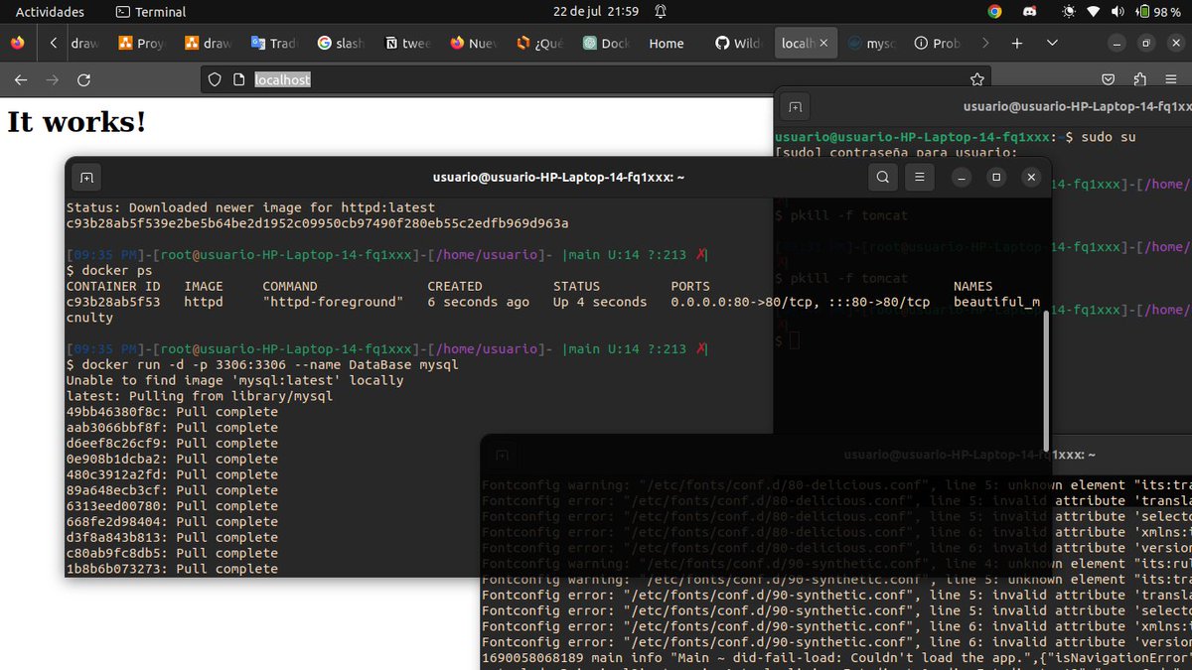Open the Firefox extensions puzzle icon
Screen dimensions: 1192x670
[1140, 79]
